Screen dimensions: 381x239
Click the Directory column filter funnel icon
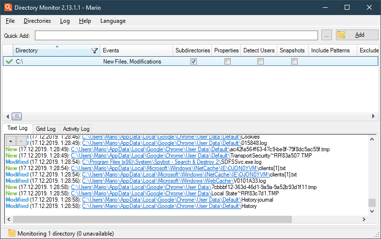[x=95, y=50]
